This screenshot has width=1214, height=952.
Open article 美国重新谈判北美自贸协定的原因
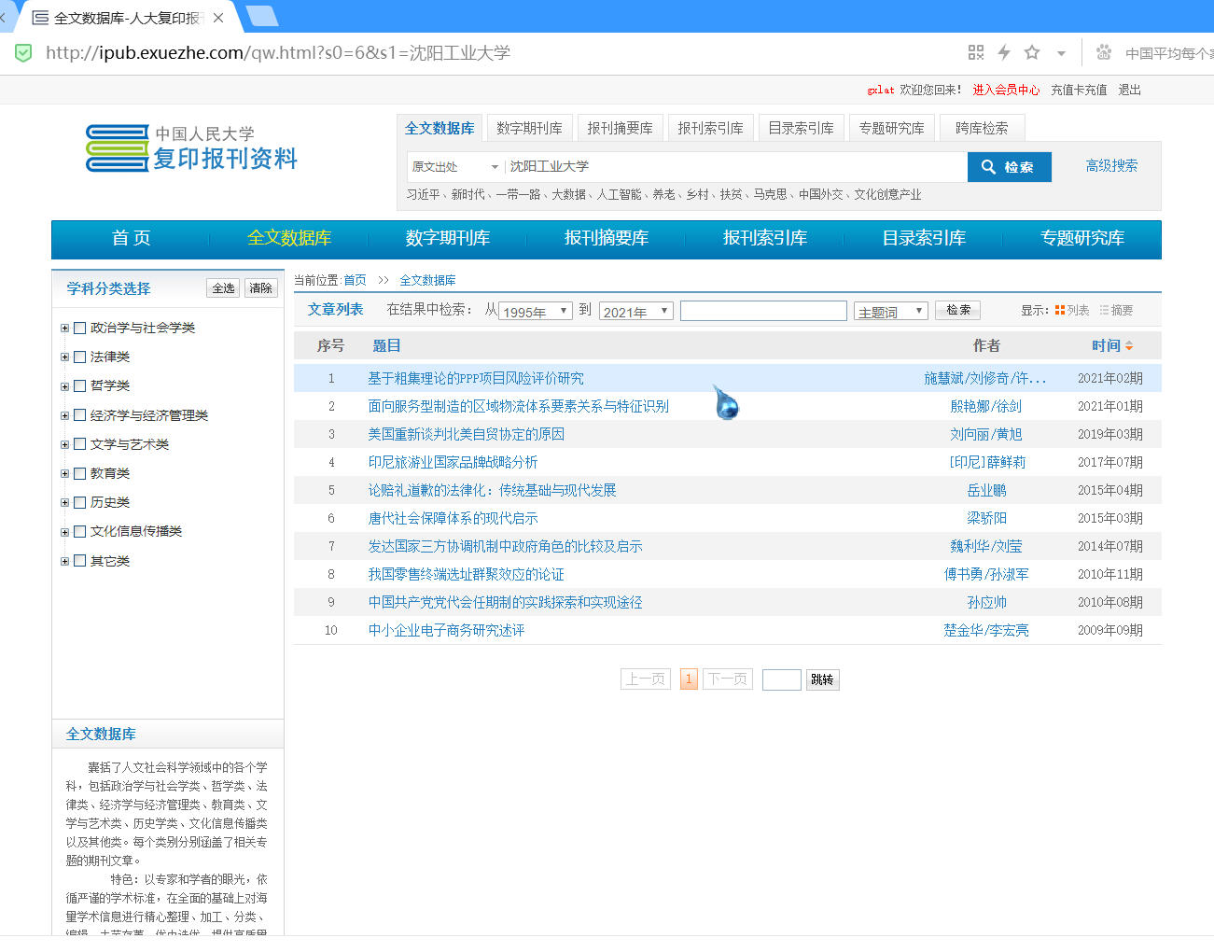tap(466, 434)
